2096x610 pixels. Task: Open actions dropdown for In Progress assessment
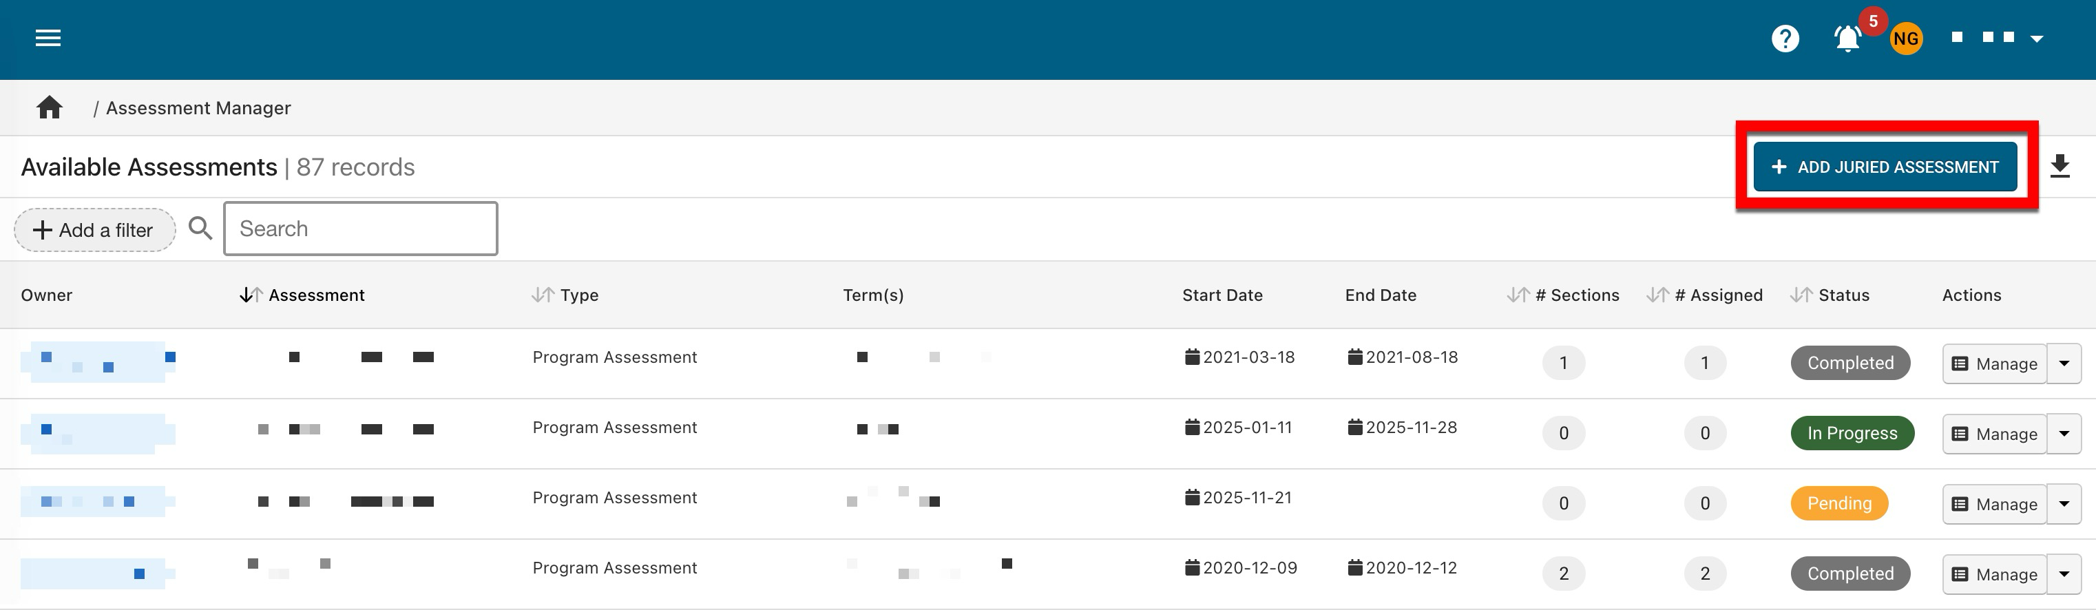point(2064,434)
